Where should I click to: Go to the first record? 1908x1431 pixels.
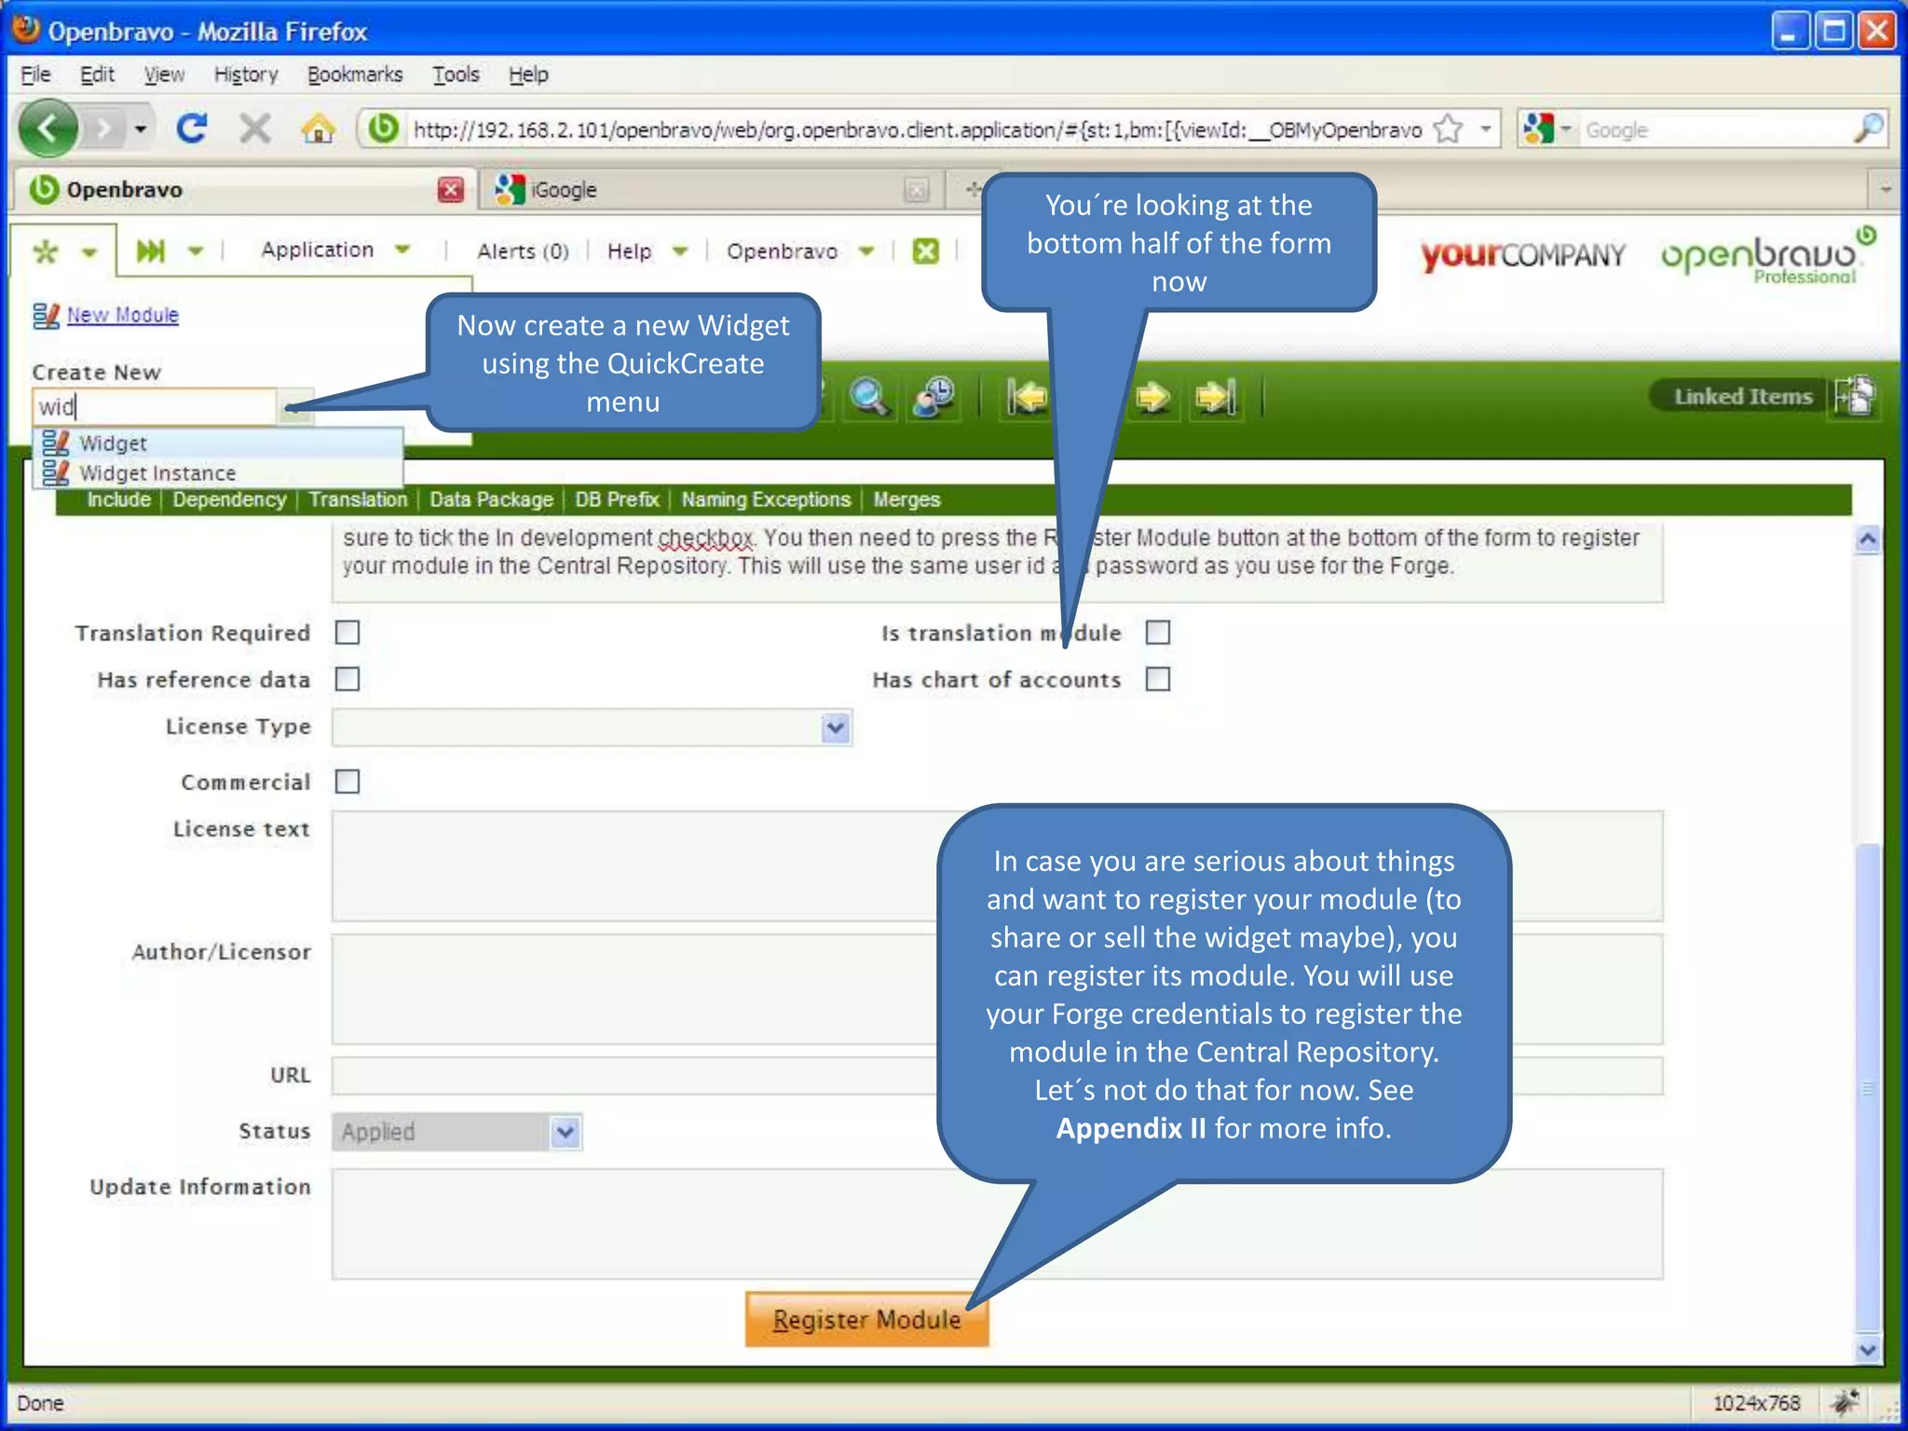click(x=1027, y=398)
